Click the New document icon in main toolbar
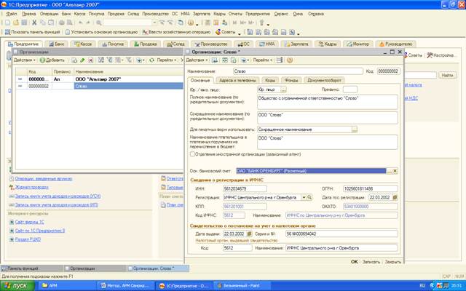 [x=8, y=23]
